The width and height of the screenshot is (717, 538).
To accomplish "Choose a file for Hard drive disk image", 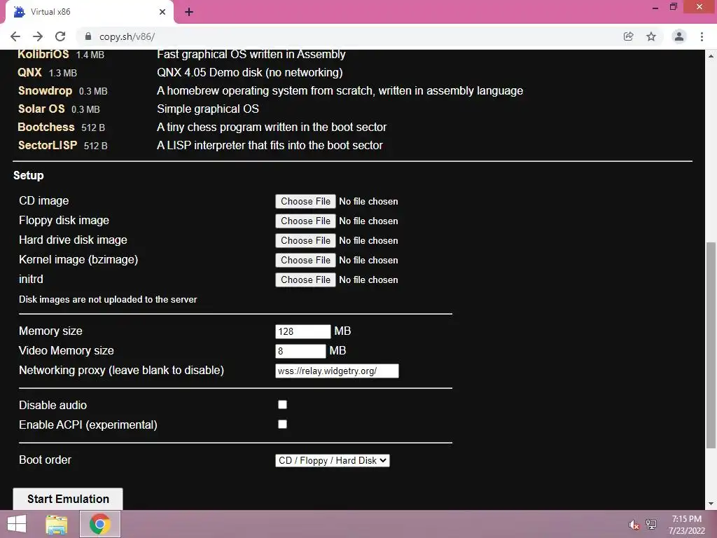I will coord(305,241).
